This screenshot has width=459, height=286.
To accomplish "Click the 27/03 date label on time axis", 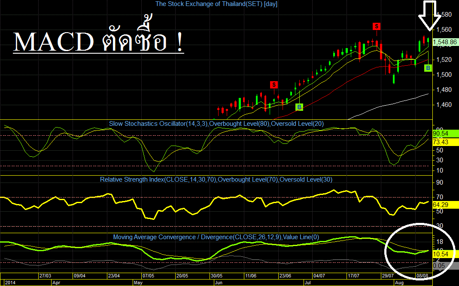I will 45,276.
